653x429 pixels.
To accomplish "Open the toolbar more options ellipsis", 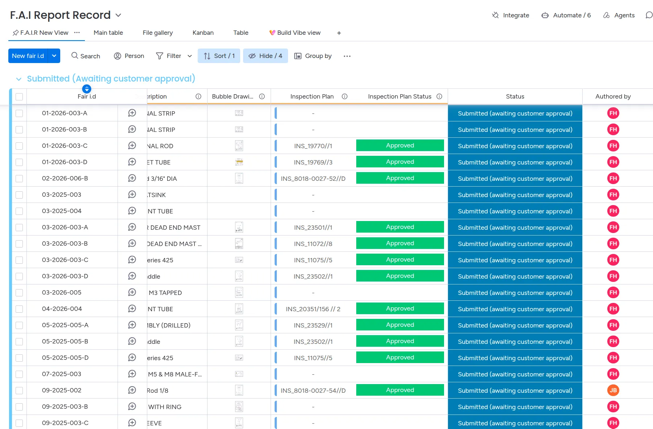I will tap(347, 56).
